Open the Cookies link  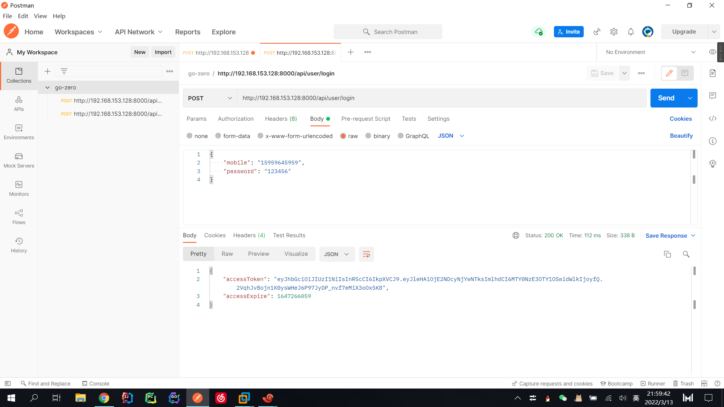pyautogui.click(x=681, y=119)
